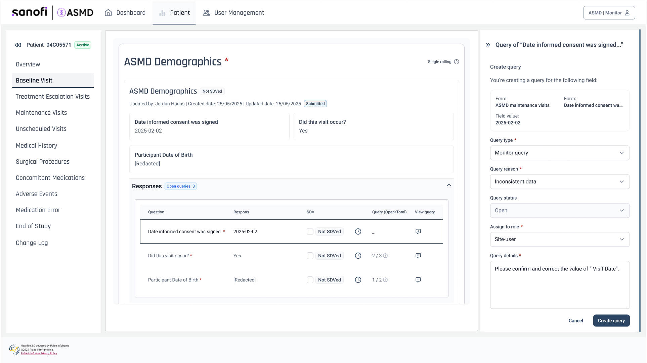This screenshot has width=647, height=363.
Task: View query icon for Participant Date of Birth row
Action: tap(418, 280)
